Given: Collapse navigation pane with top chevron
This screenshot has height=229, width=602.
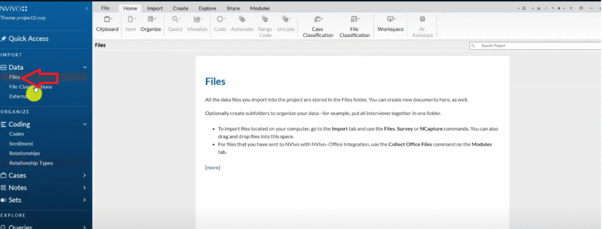Looking at the screenshot, I should click(87, 8).
